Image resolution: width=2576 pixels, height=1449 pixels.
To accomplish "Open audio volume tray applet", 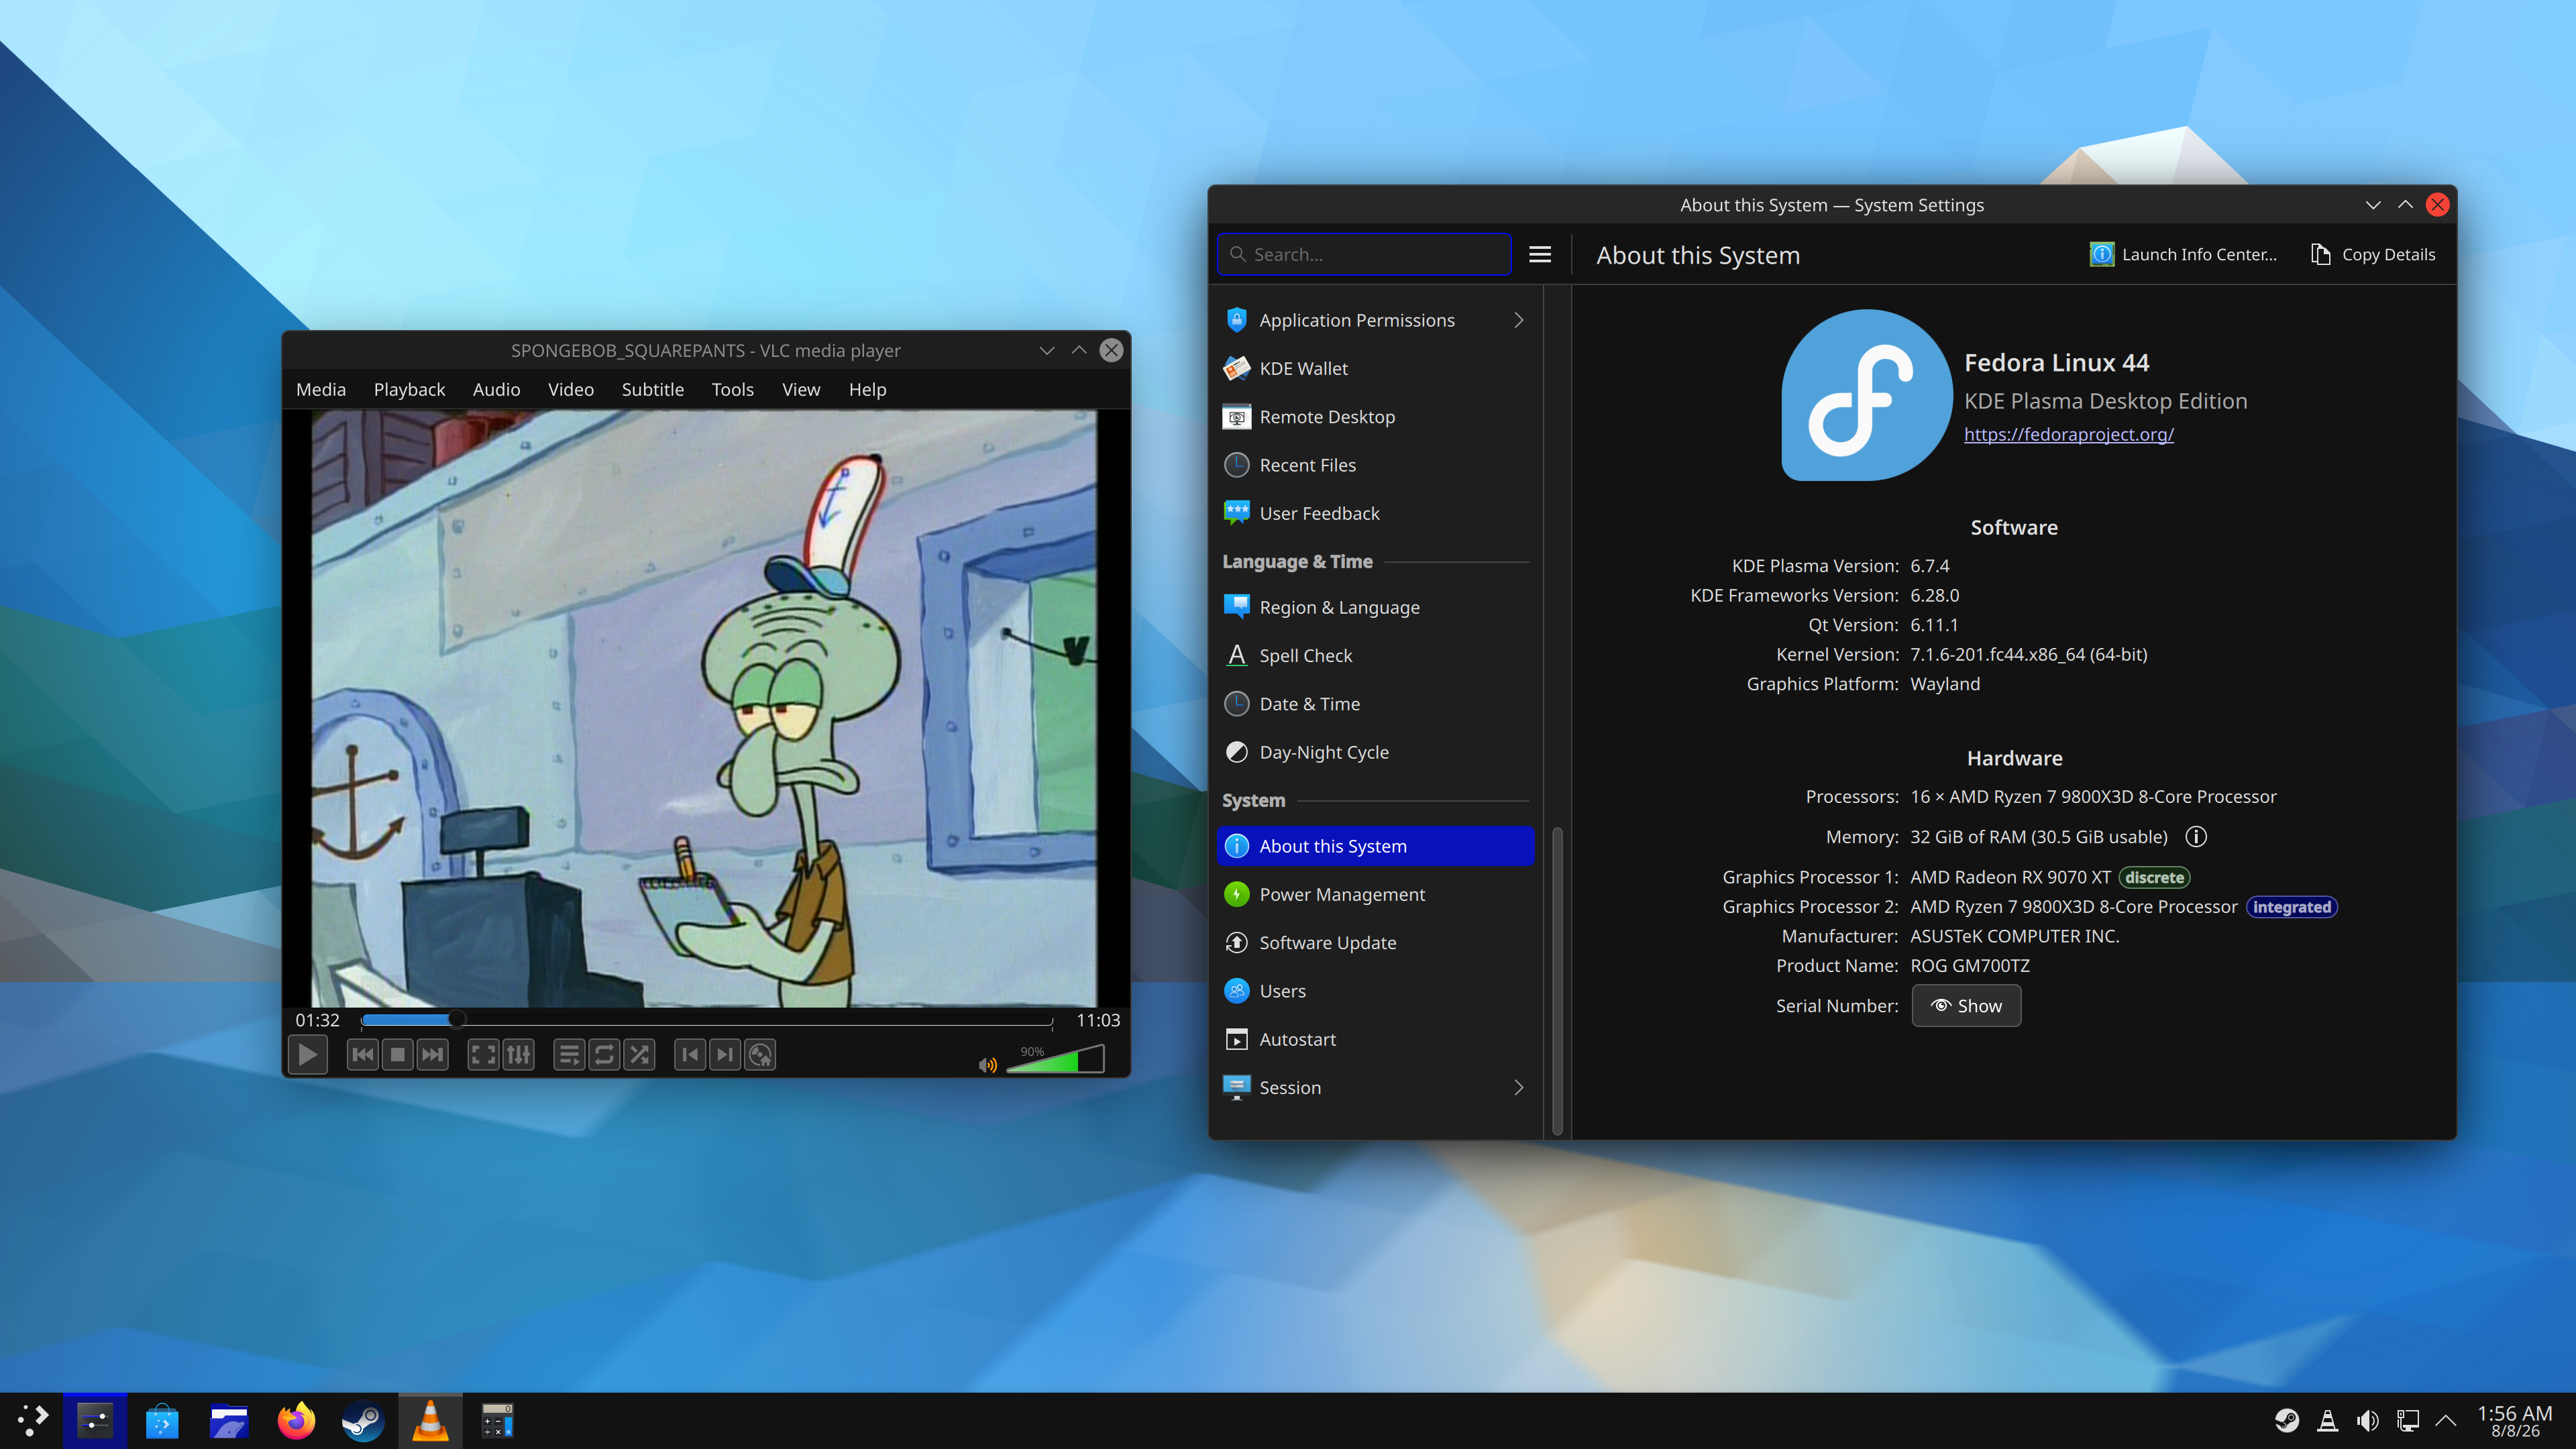I will (x=2368, y=1420).
